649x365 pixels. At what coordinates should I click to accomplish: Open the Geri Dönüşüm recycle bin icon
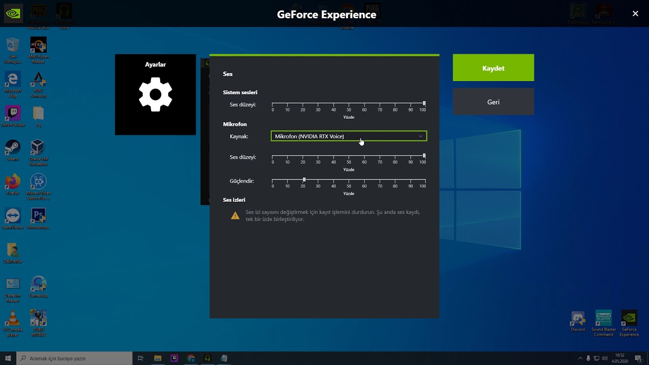tap(13, 51)
